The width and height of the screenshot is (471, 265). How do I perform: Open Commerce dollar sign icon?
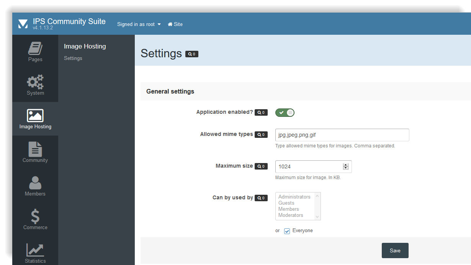(35, 217)
